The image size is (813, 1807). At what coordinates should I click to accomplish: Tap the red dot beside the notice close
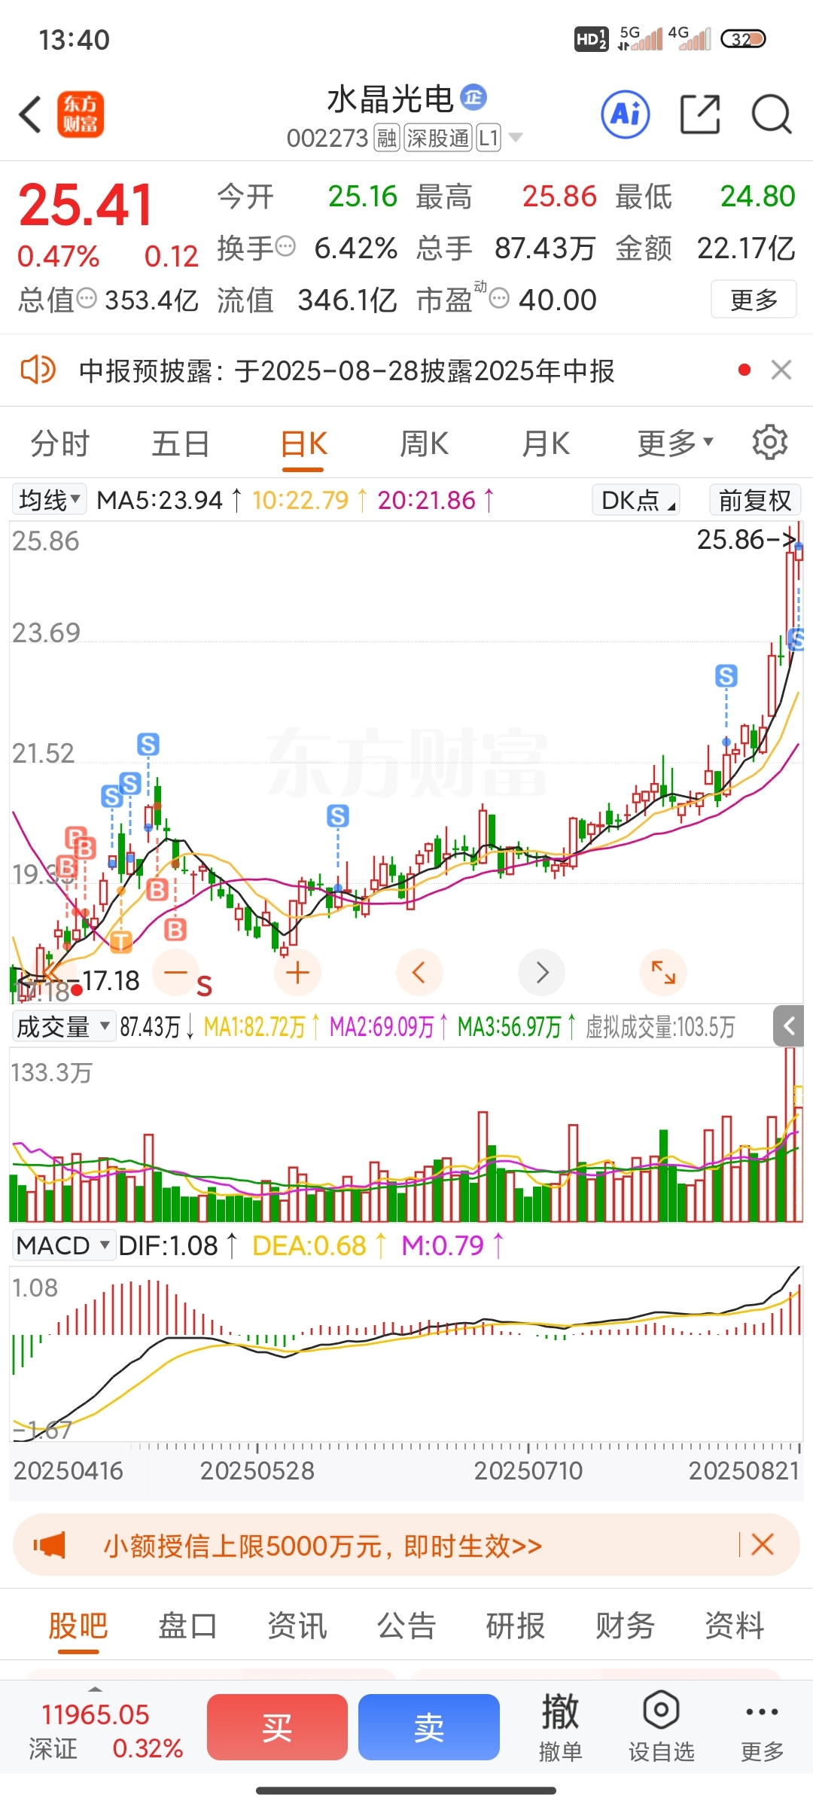[744, 370]
